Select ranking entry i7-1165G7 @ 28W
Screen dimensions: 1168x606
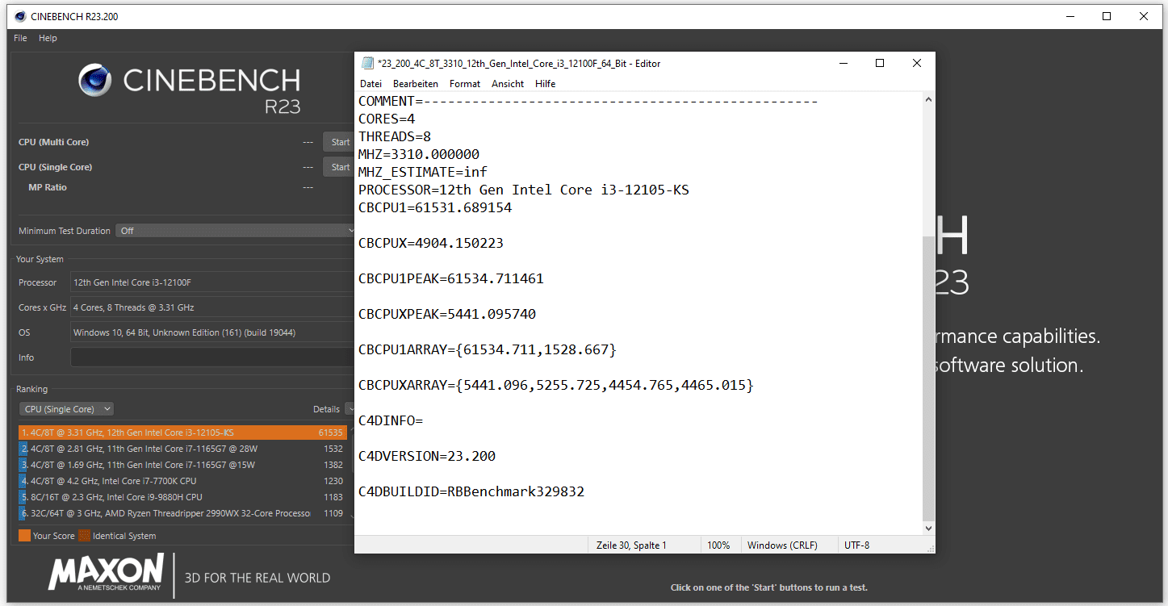tap(182, 449)
